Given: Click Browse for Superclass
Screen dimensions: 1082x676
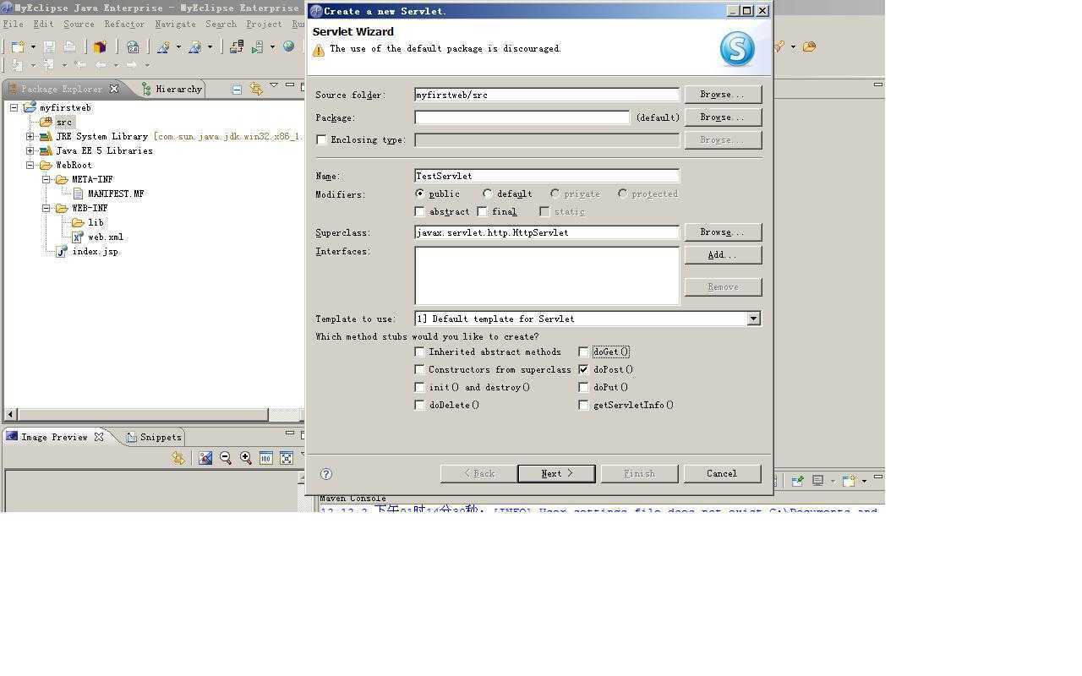Looking at the screenshot, I should click(x=723, y=232).
